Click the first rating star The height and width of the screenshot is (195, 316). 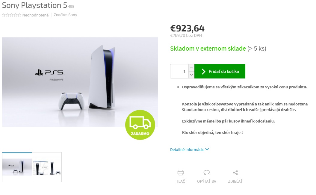pyautogui.click(x=4, y=15)
